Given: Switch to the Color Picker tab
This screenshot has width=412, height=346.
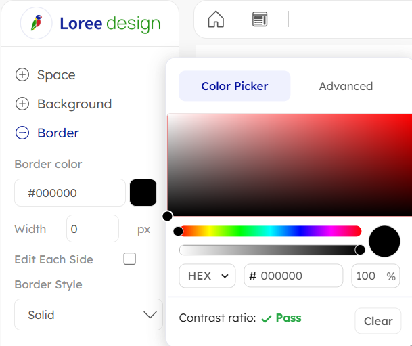Looking at the screenshot, I should point(234,86).
